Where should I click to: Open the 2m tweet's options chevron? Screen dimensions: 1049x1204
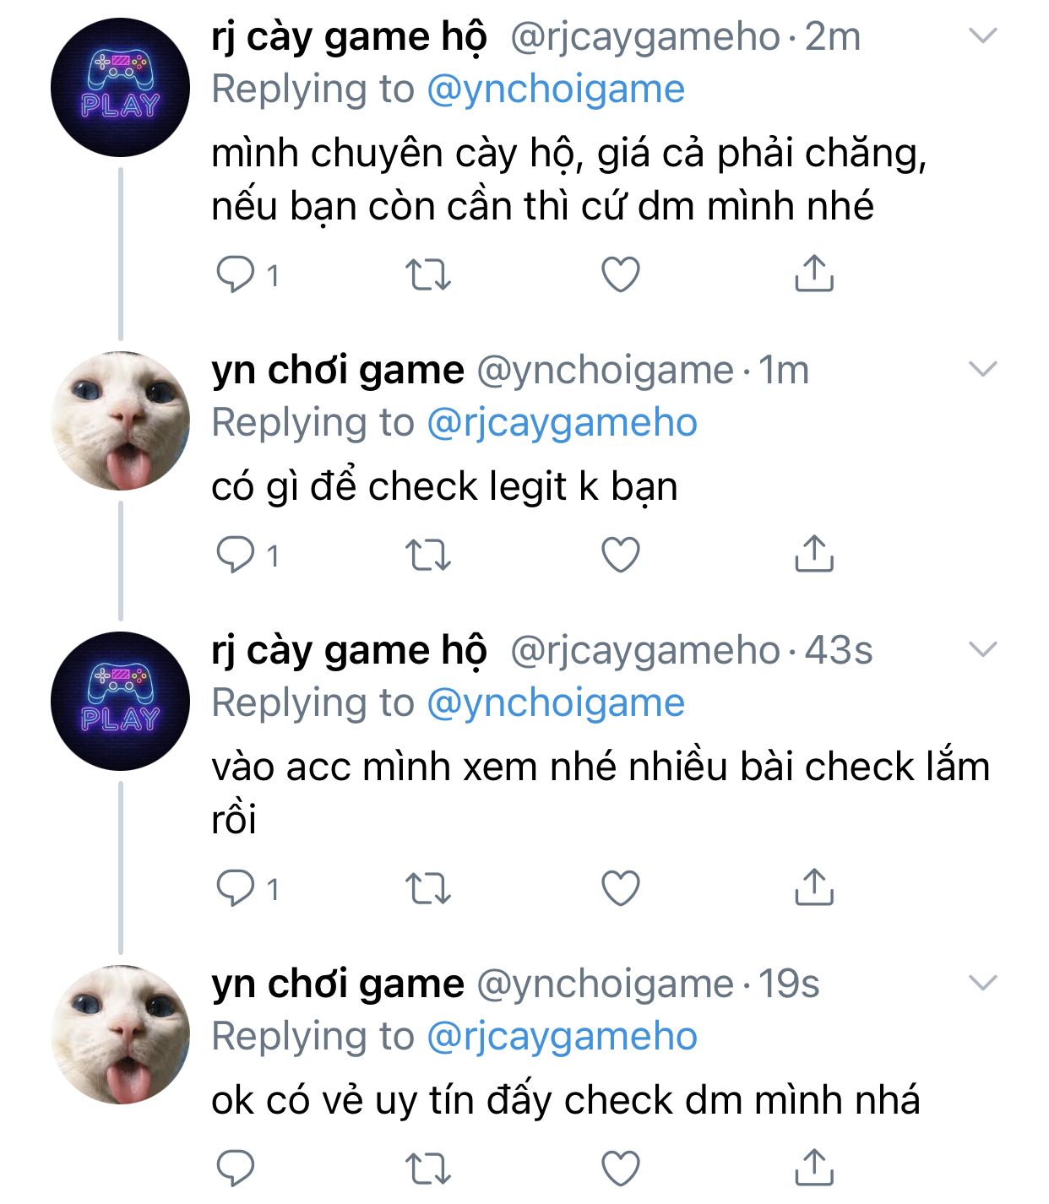tap(983, 35)
